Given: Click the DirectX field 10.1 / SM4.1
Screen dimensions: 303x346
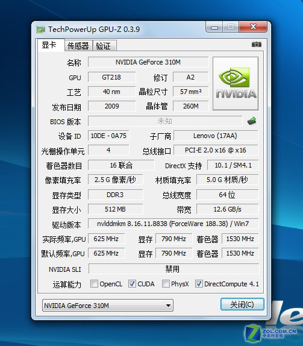Looking at the screenshot, I should (x=233, y=165).
